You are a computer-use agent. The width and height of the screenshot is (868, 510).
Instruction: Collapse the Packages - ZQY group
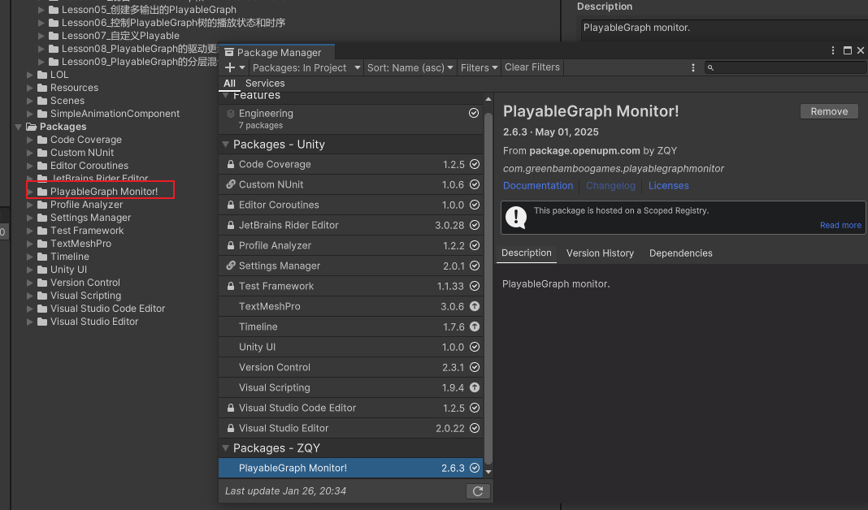226,448
